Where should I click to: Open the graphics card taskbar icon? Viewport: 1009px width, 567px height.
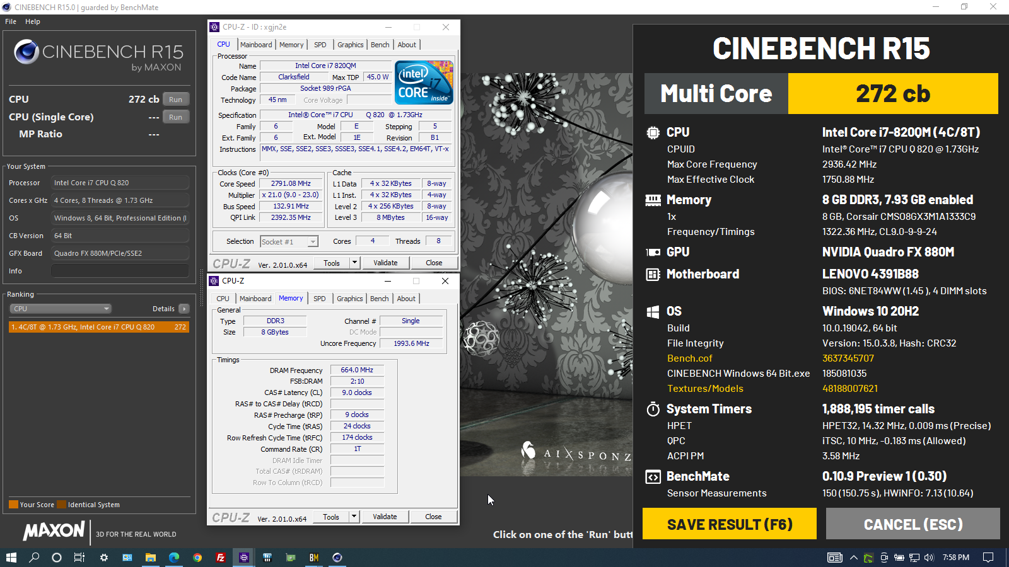[291, 558]
